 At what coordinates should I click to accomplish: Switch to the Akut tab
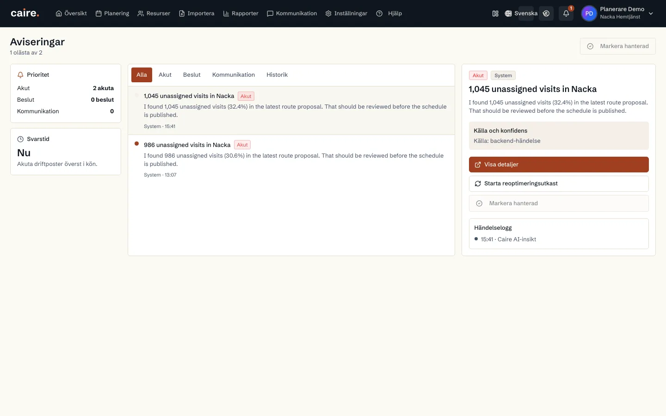[165, 75]
